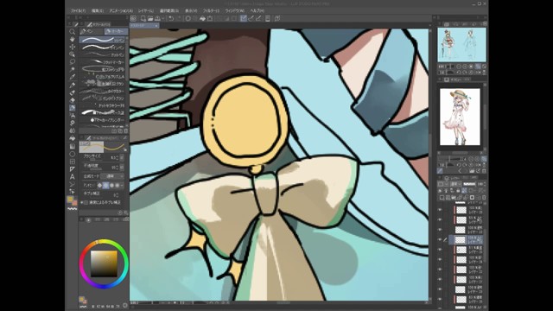Close the open canvas document tab

click(156, 25)
